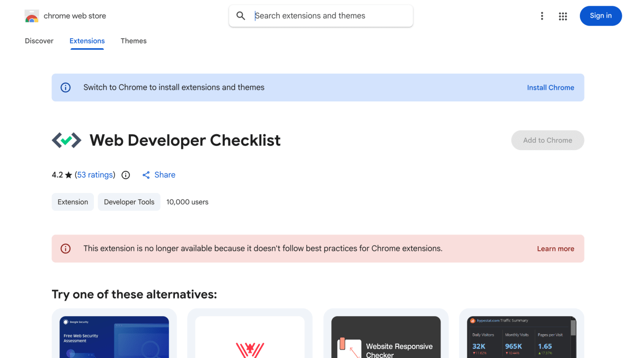Viewport: 636px width, 358px height.
Task: Click the Chrome Web Store rainbow logo
Action: coord(32,16)
